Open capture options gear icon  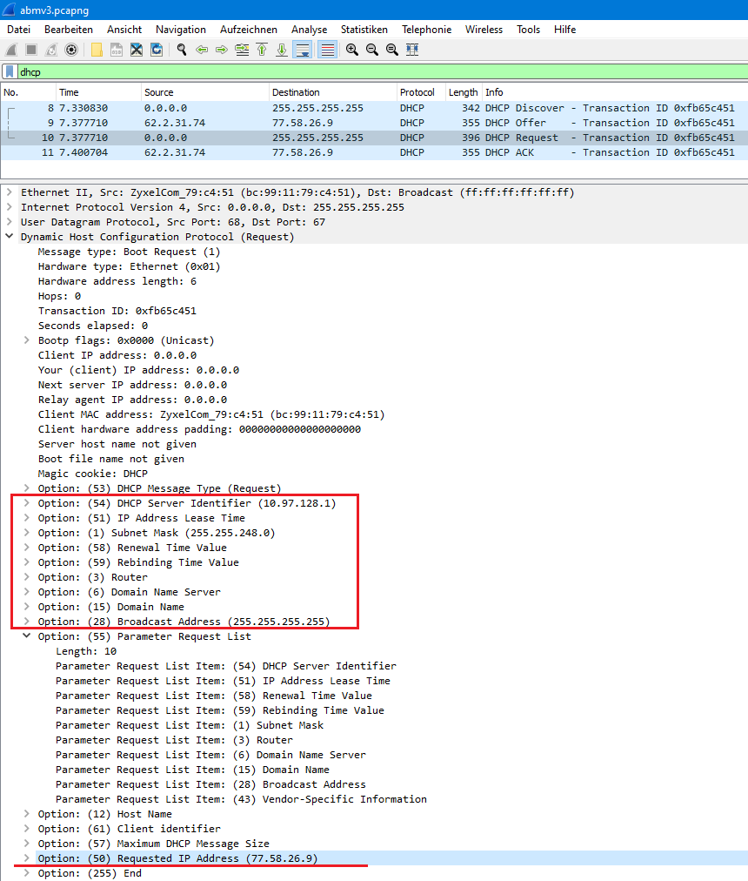click(71, 50)
